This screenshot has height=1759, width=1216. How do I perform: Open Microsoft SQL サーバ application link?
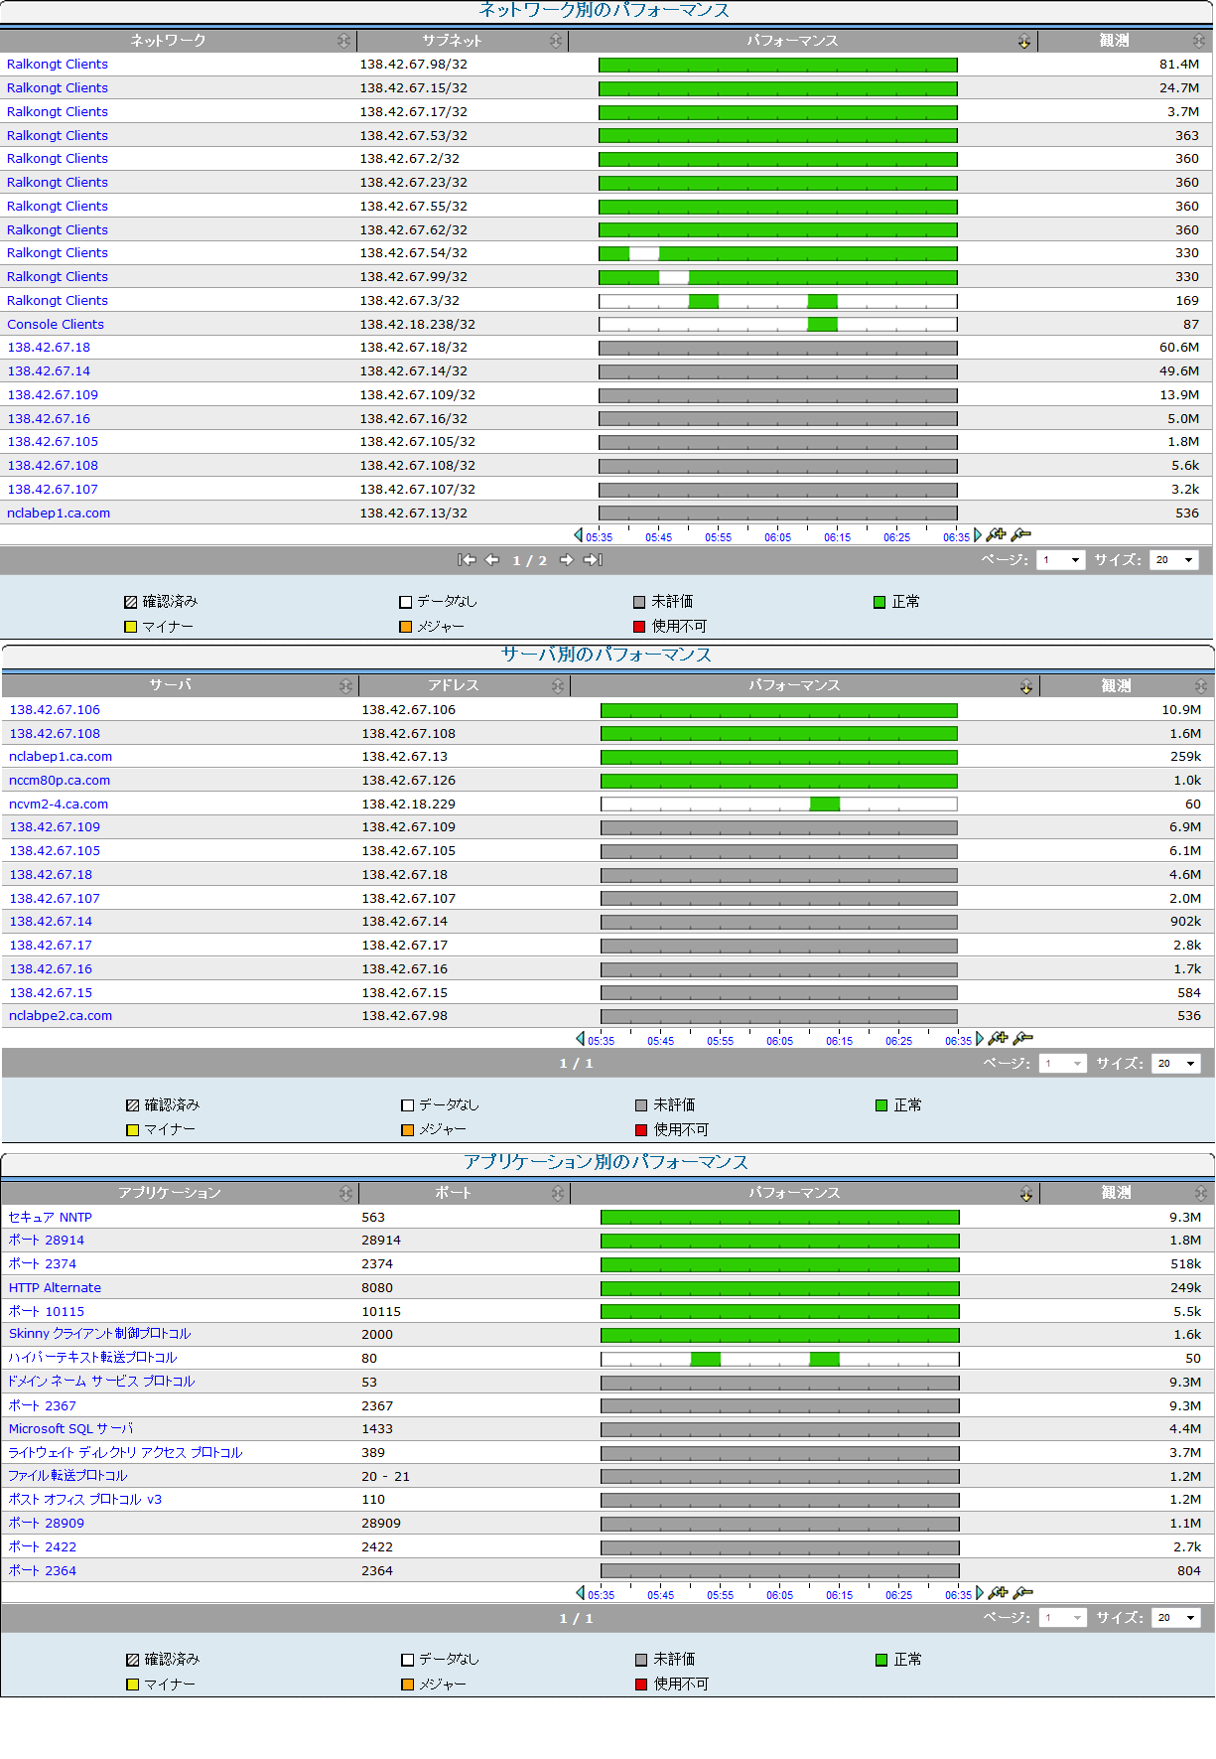click(x=70, y=1429)
